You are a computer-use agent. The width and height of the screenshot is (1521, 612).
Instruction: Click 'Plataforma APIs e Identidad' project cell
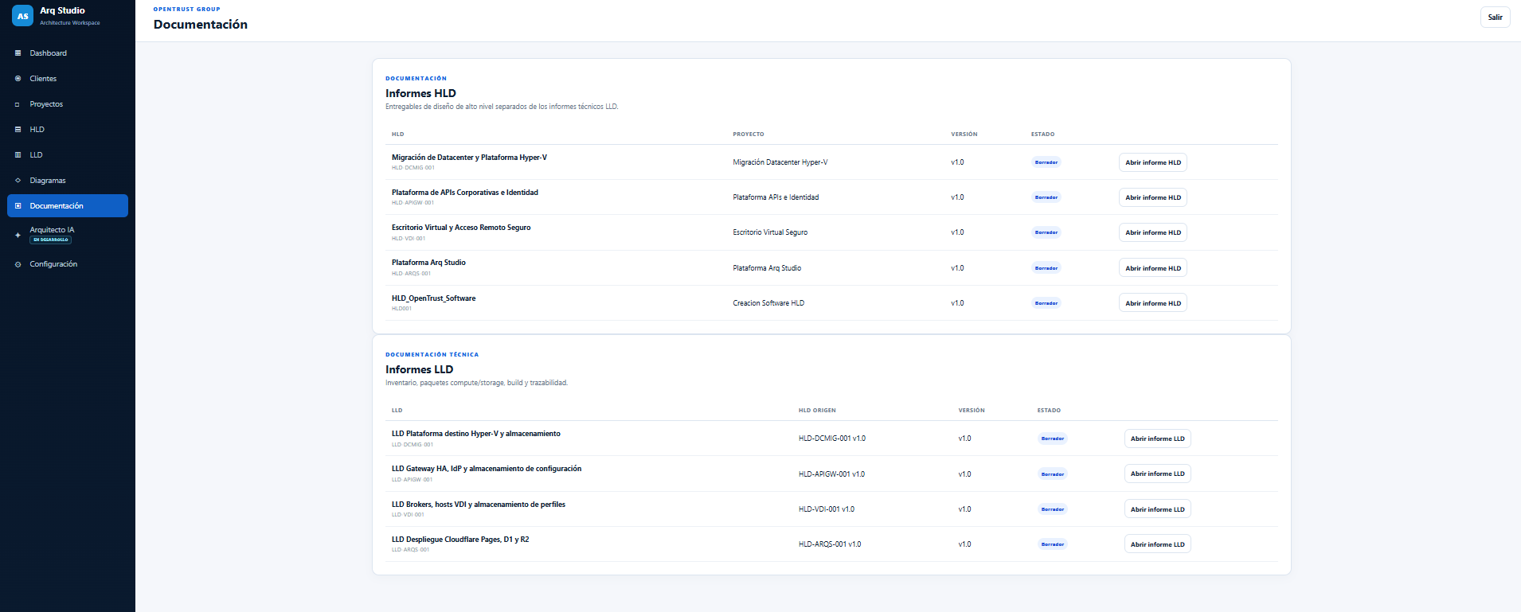coord(776,197)
